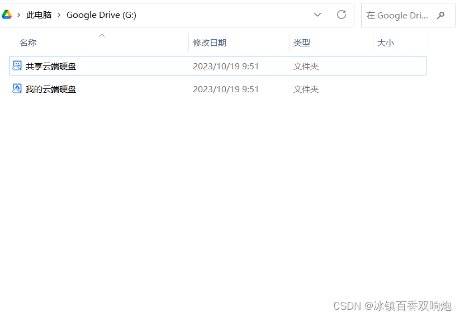Click the Google Drive logo in address bar
Viewport: 460px width, 317px height.
click(7, 15)
